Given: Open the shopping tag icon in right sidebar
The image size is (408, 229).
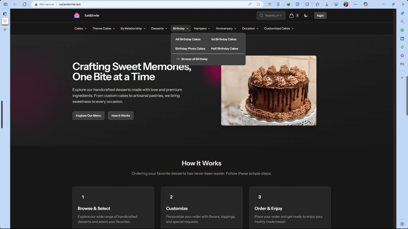Looking at the screenshot, I should click(402, 13).
